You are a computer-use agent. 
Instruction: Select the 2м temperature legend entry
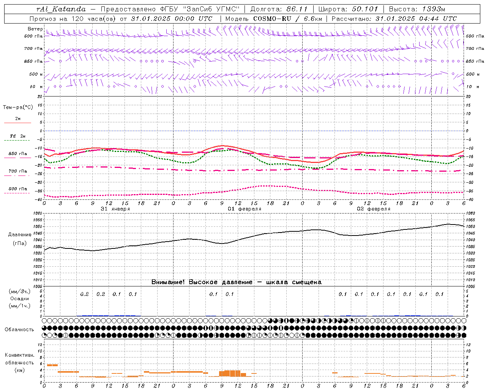click(18, 119)
